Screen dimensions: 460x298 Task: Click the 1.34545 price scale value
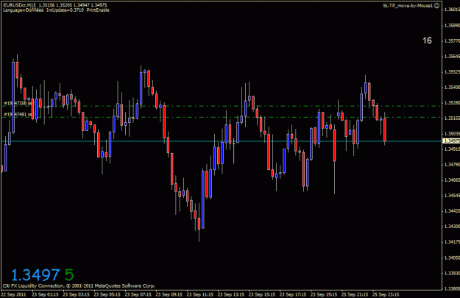coord(452,195)
